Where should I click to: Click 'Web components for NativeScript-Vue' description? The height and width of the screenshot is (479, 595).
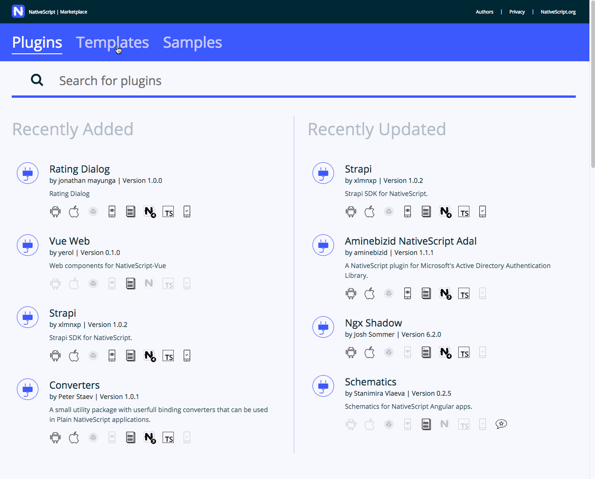tap(108, 266)
